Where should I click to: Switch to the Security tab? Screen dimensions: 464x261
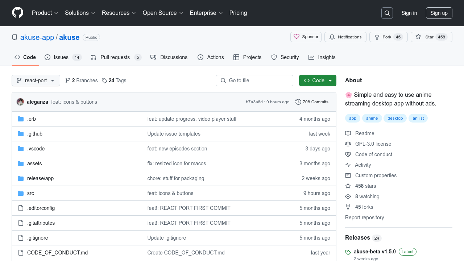pyautogui.click(x=285, y=57)
